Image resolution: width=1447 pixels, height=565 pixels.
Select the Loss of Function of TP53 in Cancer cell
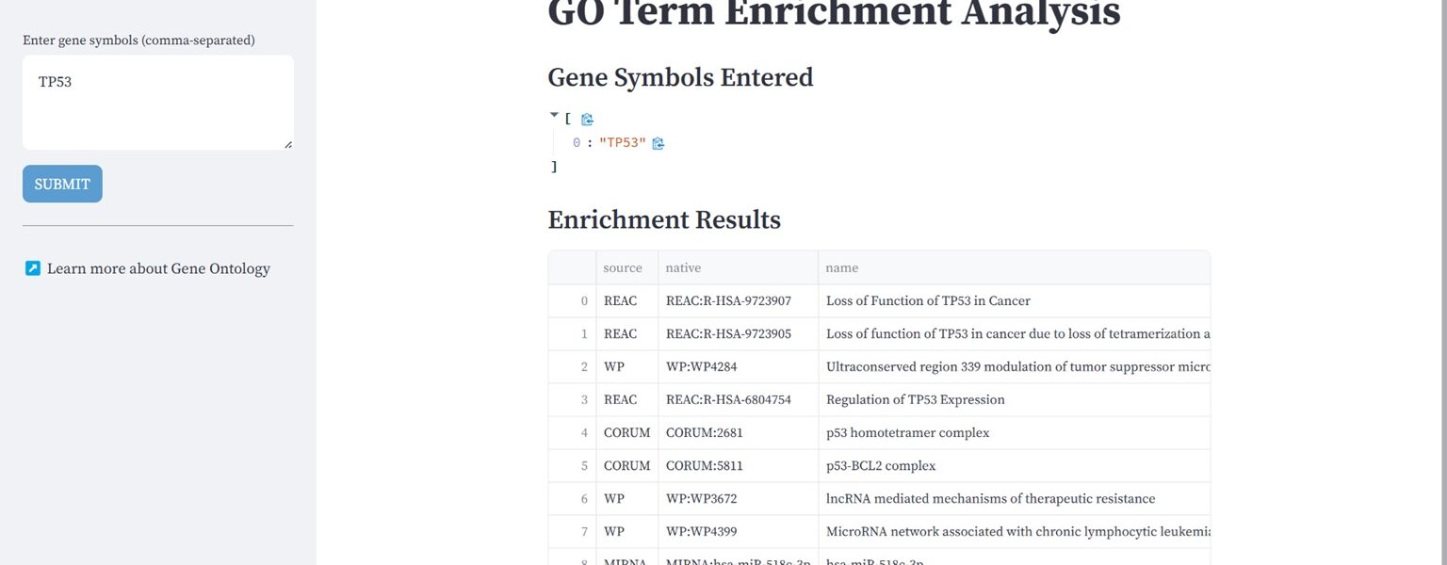tap(928, 301)
